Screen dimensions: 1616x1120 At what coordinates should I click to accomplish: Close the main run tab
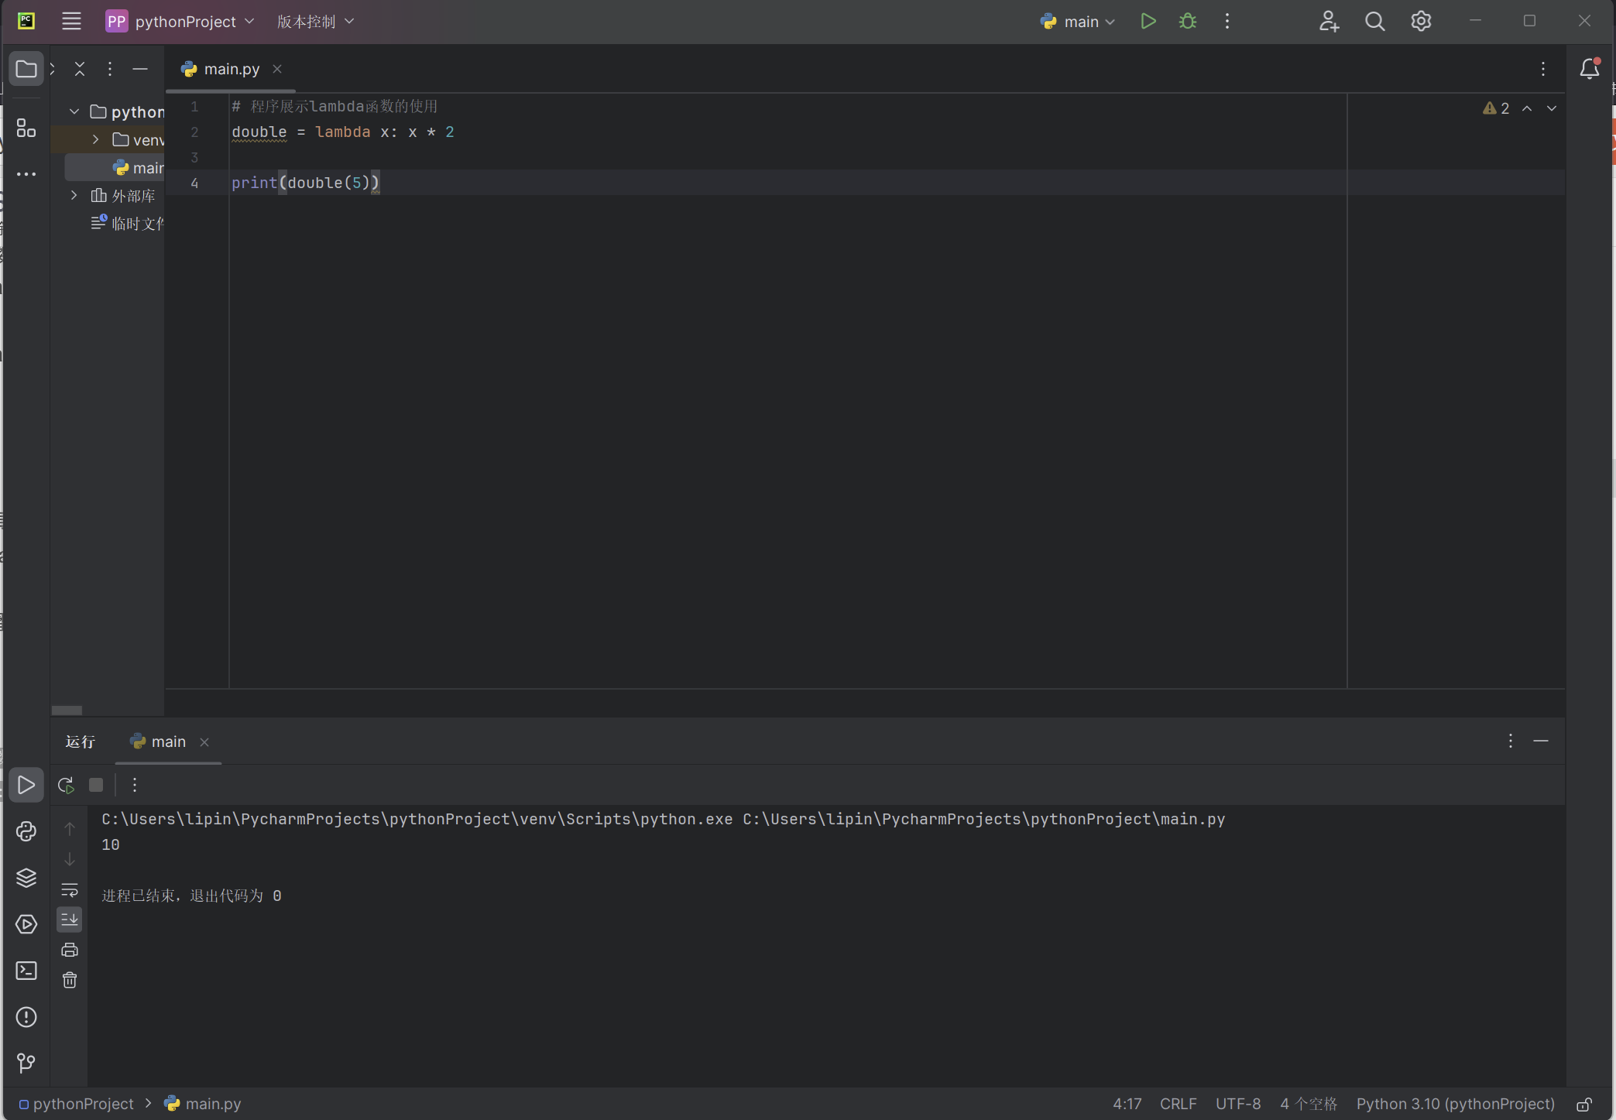204,742
